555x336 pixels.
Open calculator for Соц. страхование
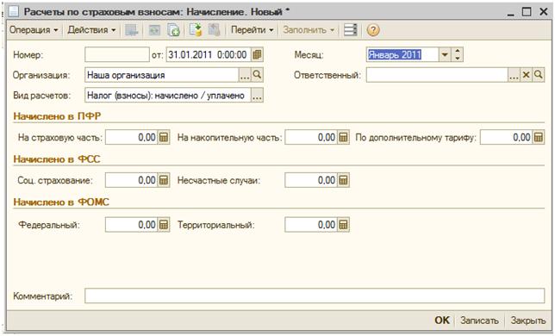tap(164, 180)
